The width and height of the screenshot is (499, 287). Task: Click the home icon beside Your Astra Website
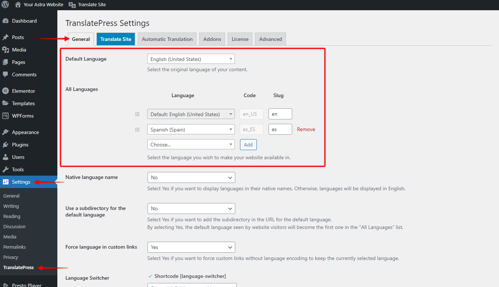click(x=18, y=5)
